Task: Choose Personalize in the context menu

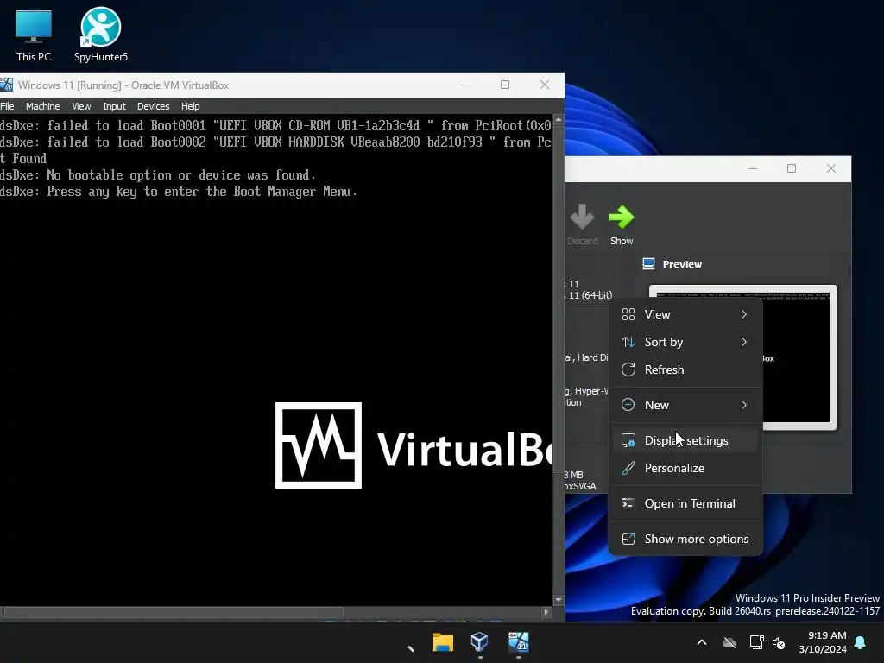Action: pyautogui.click(x=685, y=468)
